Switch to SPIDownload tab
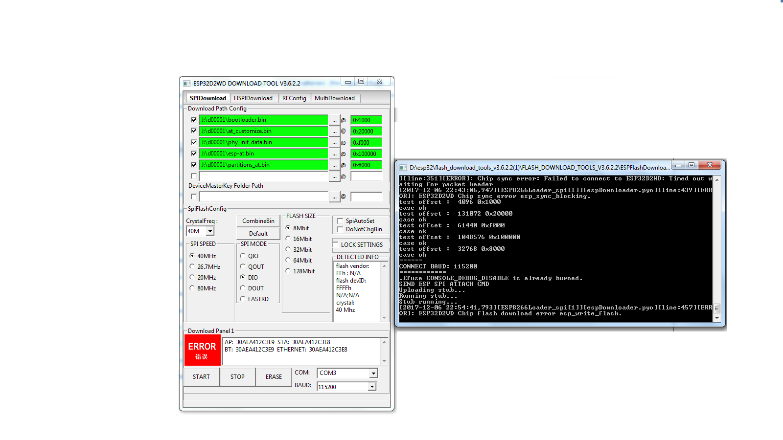Image resolution: width=783 pixels, height=440 pixels. tap(208, 98)
